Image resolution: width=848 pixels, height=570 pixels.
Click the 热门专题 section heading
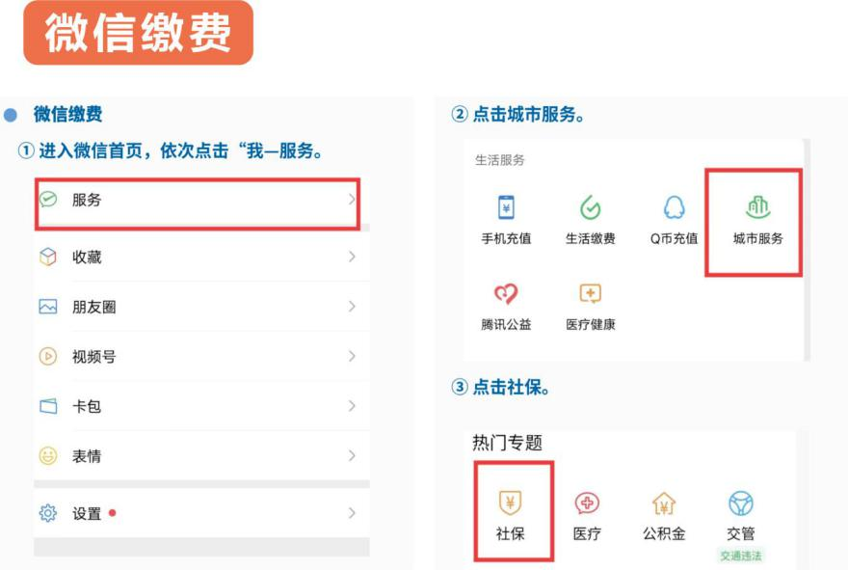tap(508, 444)
